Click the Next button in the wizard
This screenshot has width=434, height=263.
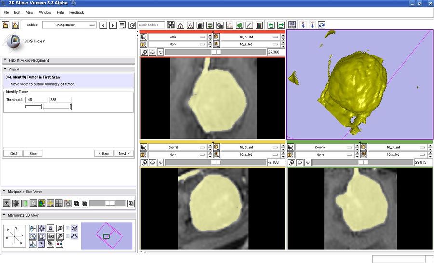pyautogui.click(x=123, y=153)
